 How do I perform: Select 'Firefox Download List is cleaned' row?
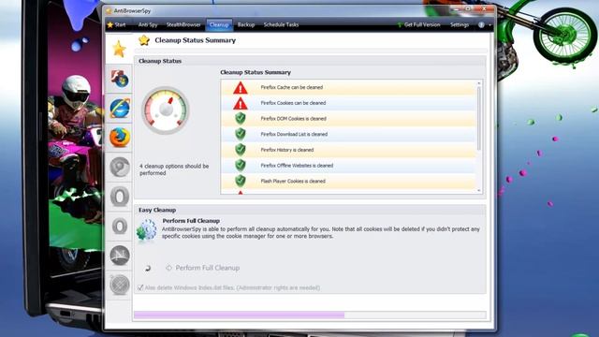point(348,135)
